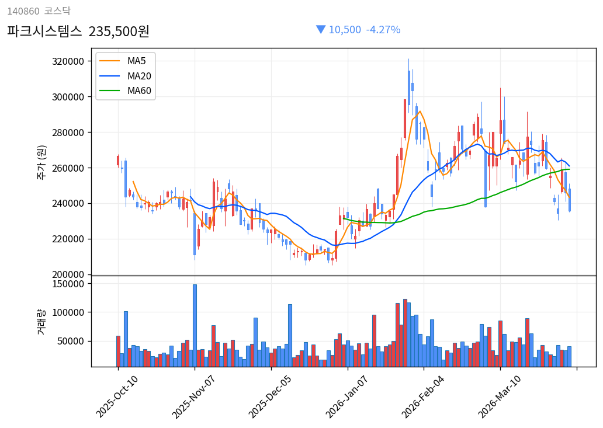Click the blue down-triangle price change icon
Screen dimensions: 603x428
click(320, 29)
